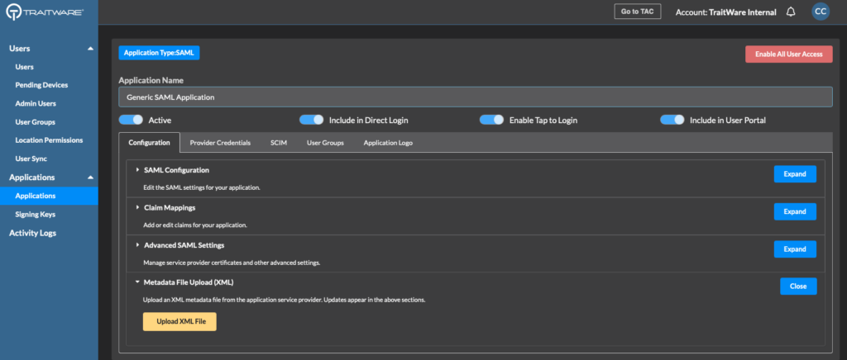
Task: Toggle Include in Direct Login switch
Action: [311, 120]
